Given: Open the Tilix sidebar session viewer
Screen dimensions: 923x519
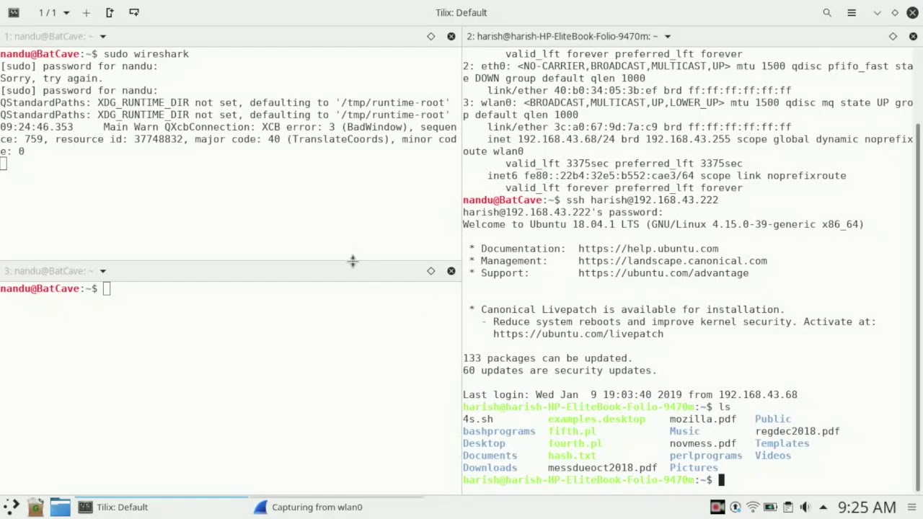Looking at the screenshot, I should [14, 12].
